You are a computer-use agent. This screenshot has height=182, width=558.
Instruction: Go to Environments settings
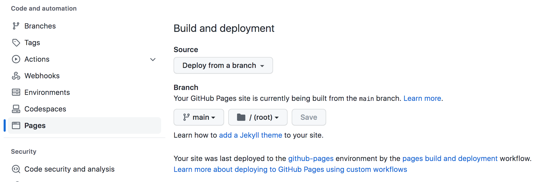coord(84,92)
